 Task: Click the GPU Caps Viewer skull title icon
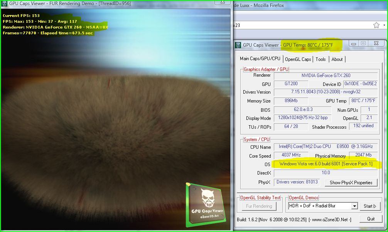[x=238, y=45]
